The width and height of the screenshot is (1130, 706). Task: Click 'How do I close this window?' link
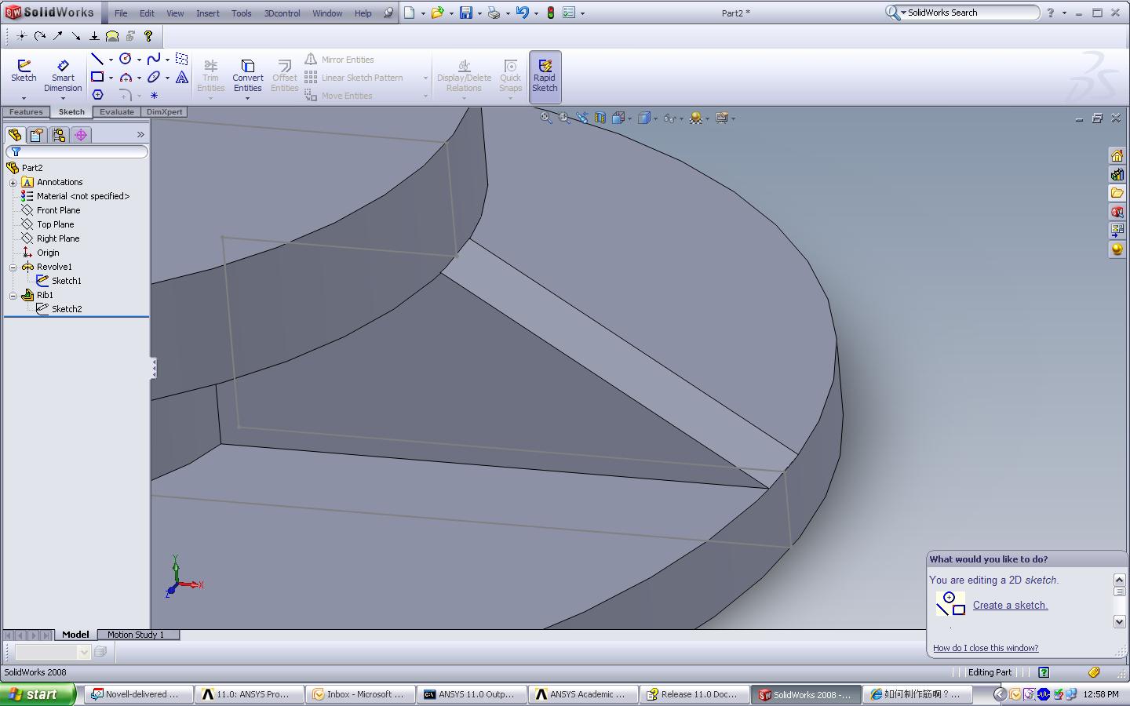[986, 648]
